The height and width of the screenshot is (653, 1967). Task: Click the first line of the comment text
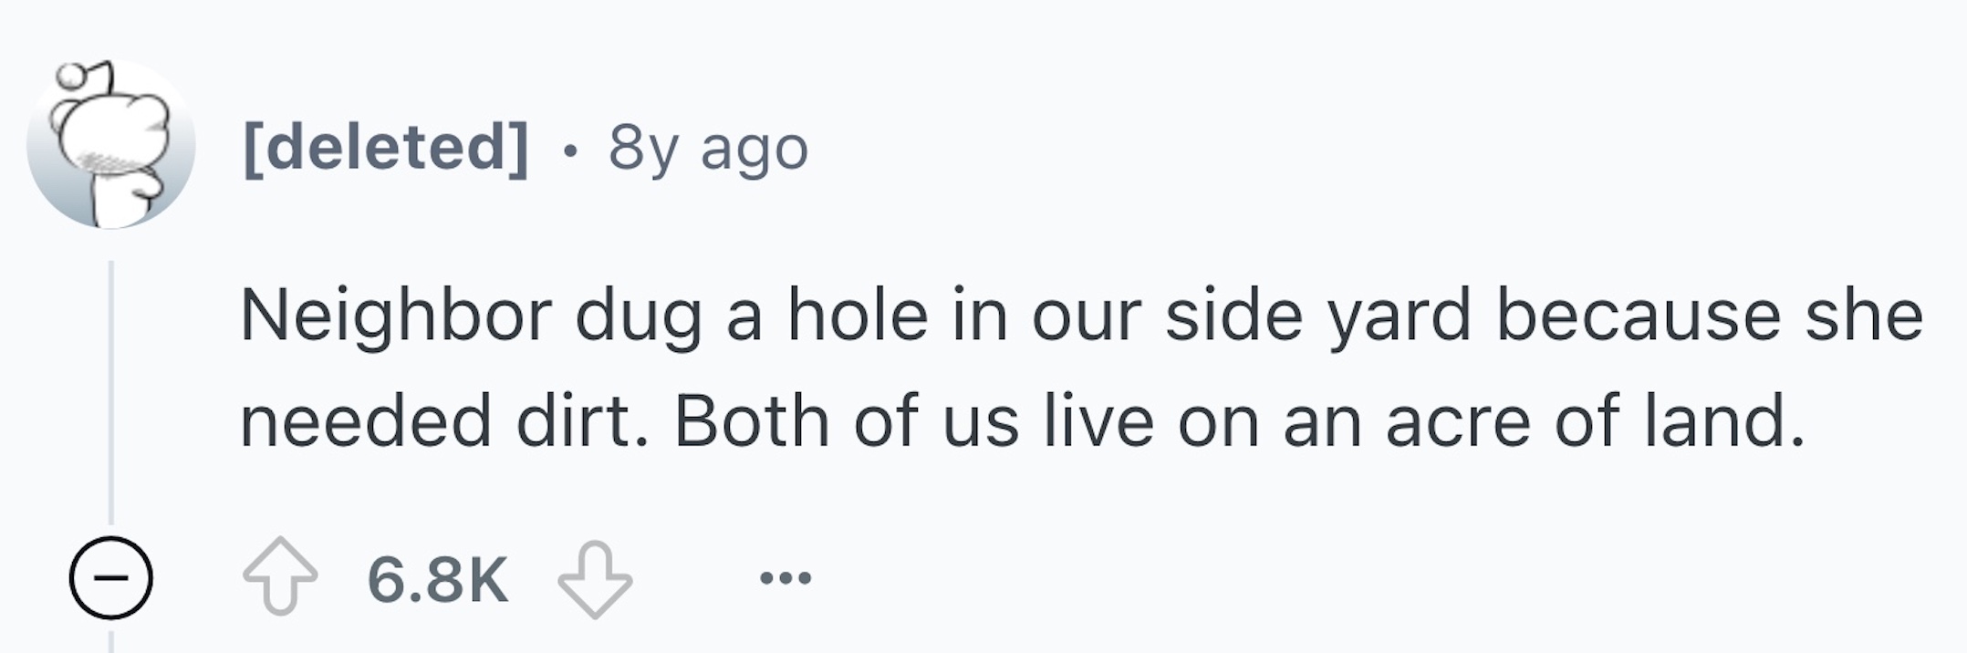(x=1081, y=316)
